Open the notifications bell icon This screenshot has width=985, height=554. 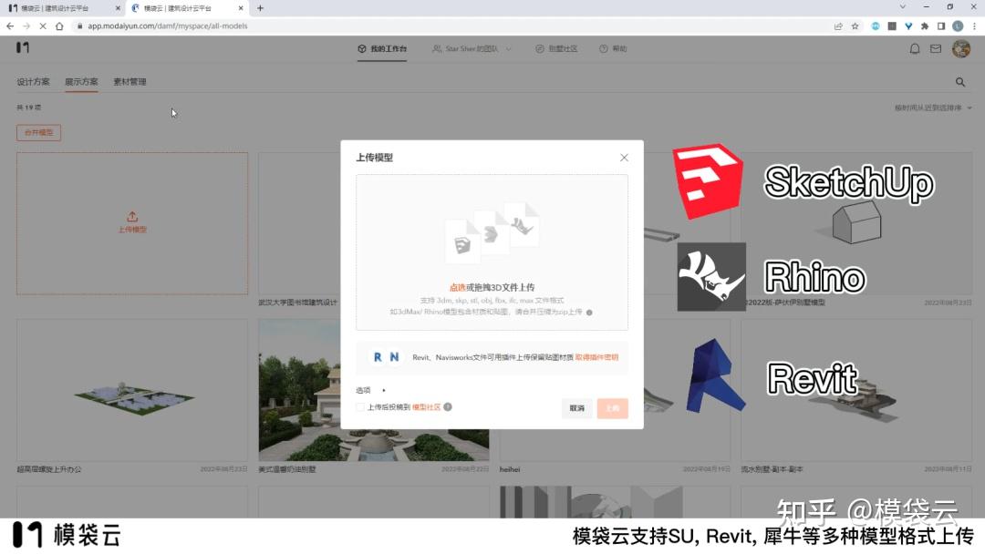click(x=915, y=49)
